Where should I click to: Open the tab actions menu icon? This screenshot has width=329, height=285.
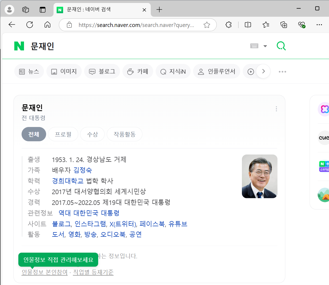[43, 10]
